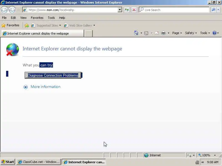Refresh the page with the green arrows icon
Screen dimensions: 222x166
click(x=127, y=10)
